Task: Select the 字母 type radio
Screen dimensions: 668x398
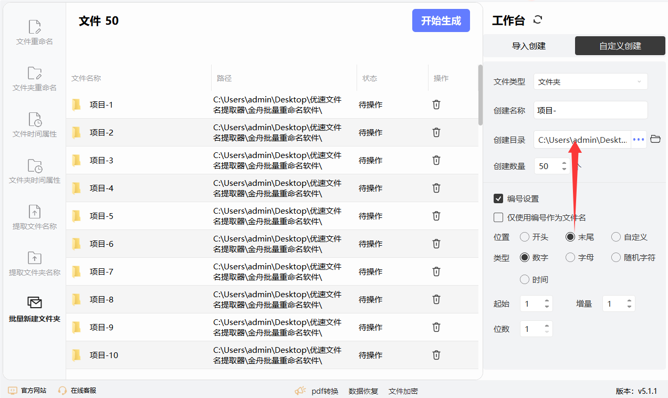Action: [570, 257]
